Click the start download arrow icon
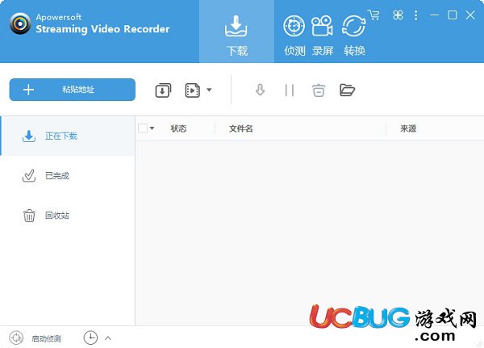This screenshot has width=484, height=348. click(261, 90)
